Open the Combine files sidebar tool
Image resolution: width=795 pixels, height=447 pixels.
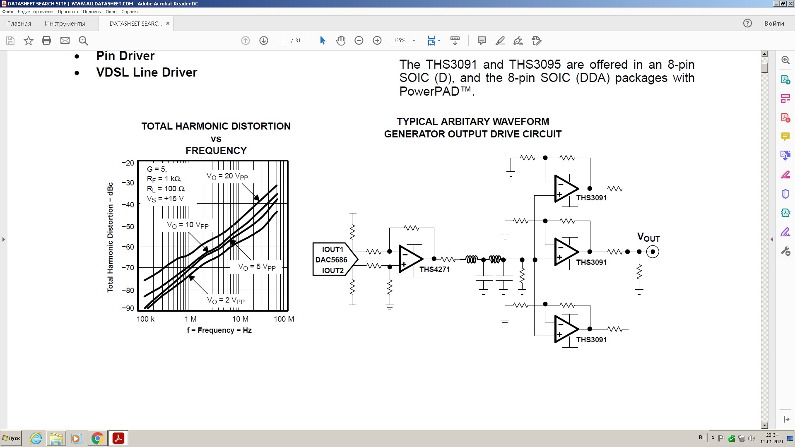click(x=785, y=156)
